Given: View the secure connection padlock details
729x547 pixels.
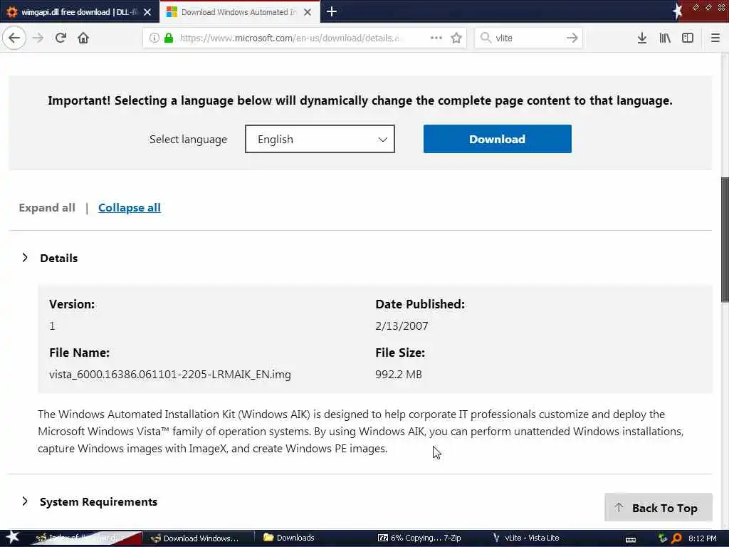Looking at the screenshot, I should (x=169, y=38).
